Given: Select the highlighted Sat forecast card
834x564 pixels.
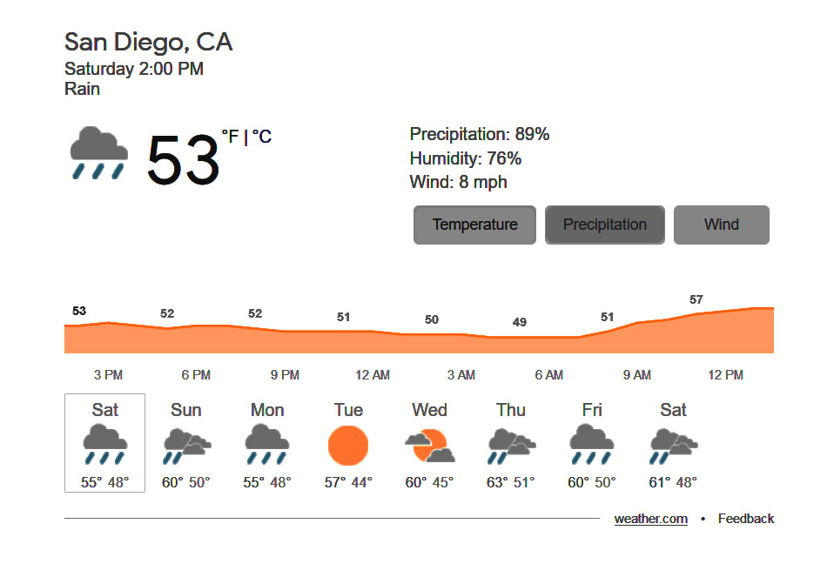Looking at the screenshot, I should tap(104, 443).
